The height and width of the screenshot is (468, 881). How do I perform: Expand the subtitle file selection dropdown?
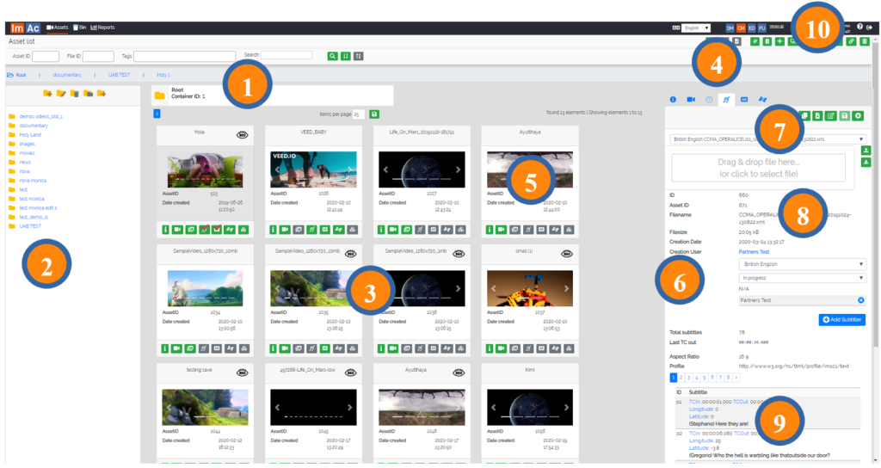click(767, 139)
